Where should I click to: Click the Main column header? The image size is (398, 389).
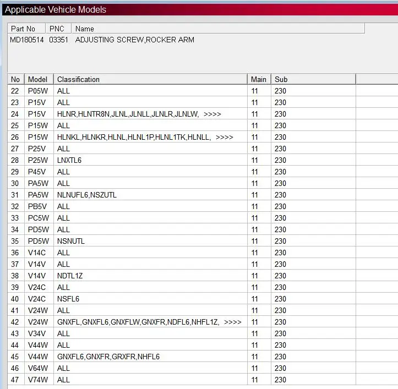pos(259,79)
